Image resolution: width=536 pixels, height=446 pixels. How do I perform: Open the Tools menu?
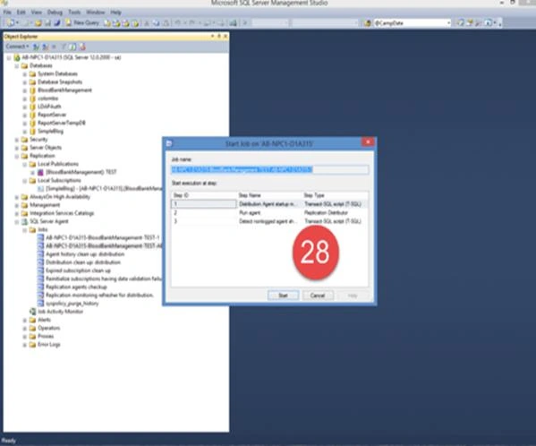point(74,13)
